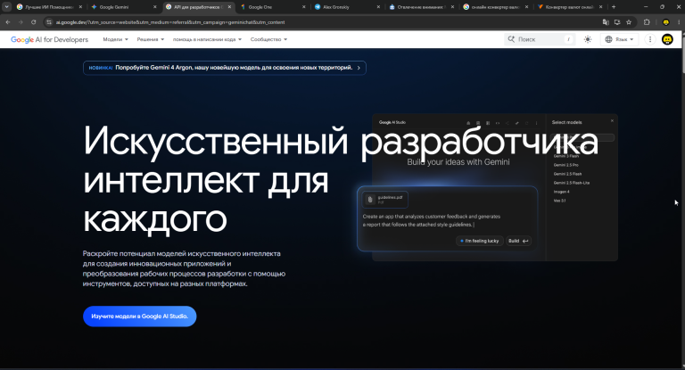The height and width of the screenshot is (370, 685).
Task: Expand the 'помощь в написании кода' menu
Action: coord(207,39)
